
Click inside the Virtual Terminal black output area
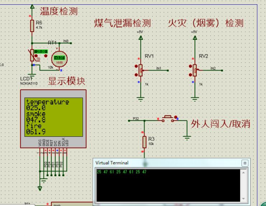click(168, 185)
